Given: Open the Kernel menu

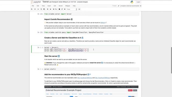Looking at the screenshot, I should click(60, 6).
